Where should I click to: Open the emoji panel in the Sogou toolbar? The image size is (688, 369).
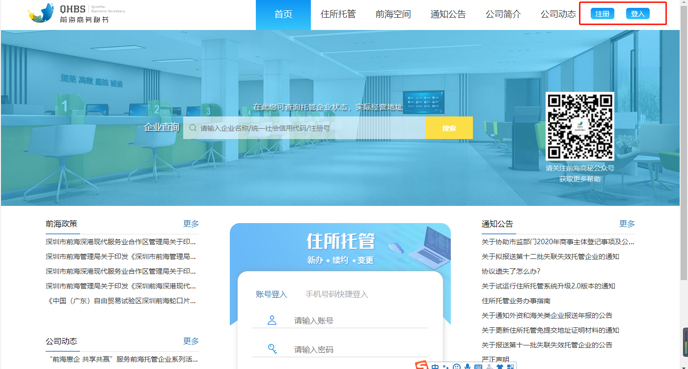(457, 367)
